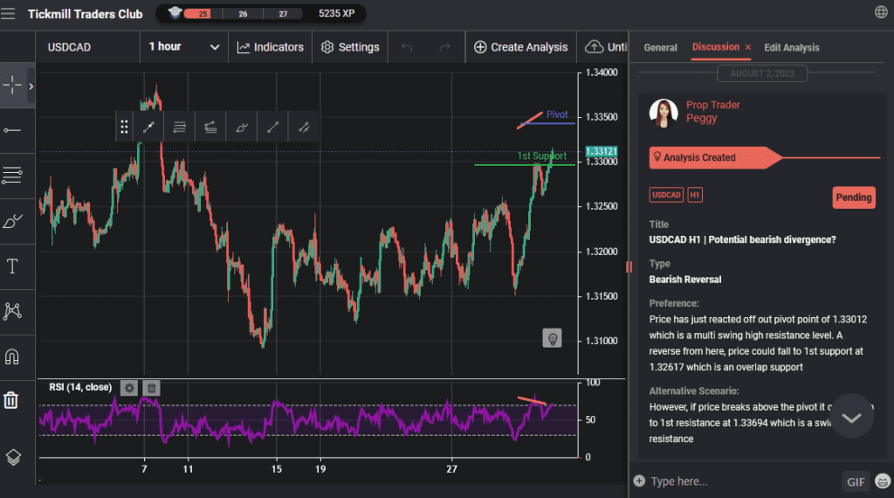Click the lightbulb idea icon on chart
894x498 pixels.
(x=552, y=339)
